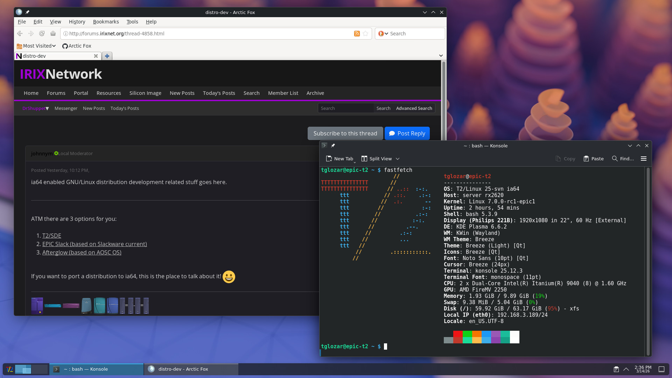Switch virtual desktop in taskbar pager
This screenshot has width=672, height=378.
[x=39, y=369]
